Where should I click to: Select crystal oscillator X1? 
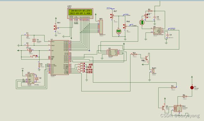pyautogui.click(x=34, y=41)
